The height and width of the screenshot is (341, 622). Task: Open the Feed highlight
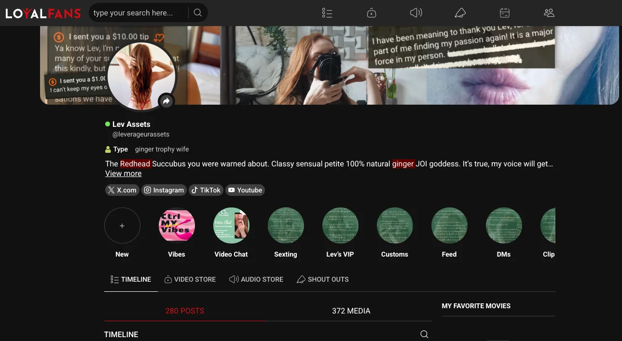pyautogui.click(x=449, y=226)
